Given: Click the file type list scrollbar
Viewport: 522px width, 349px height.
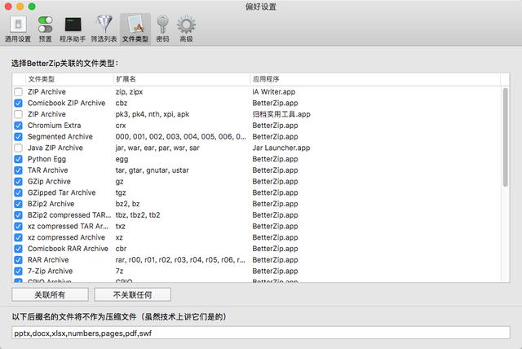Looking at the screenshot, I should [506, 137].
